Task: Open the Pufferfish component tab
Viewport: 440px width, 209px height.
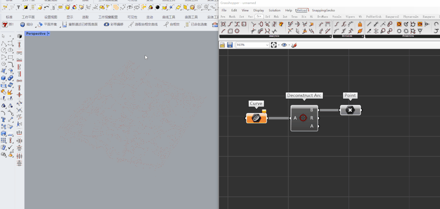Action: point(374,17)
